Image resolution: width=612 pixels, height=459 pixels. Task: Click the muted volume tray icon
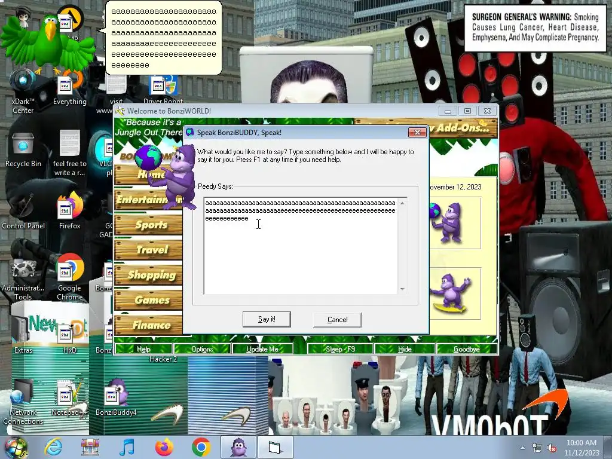552,448
